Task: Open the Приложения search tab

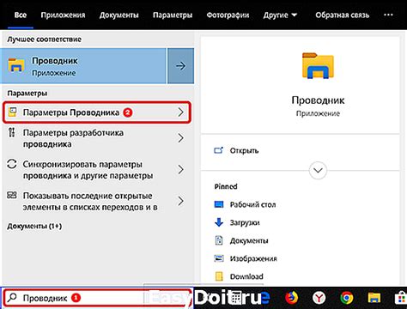Action: (63, 15)
